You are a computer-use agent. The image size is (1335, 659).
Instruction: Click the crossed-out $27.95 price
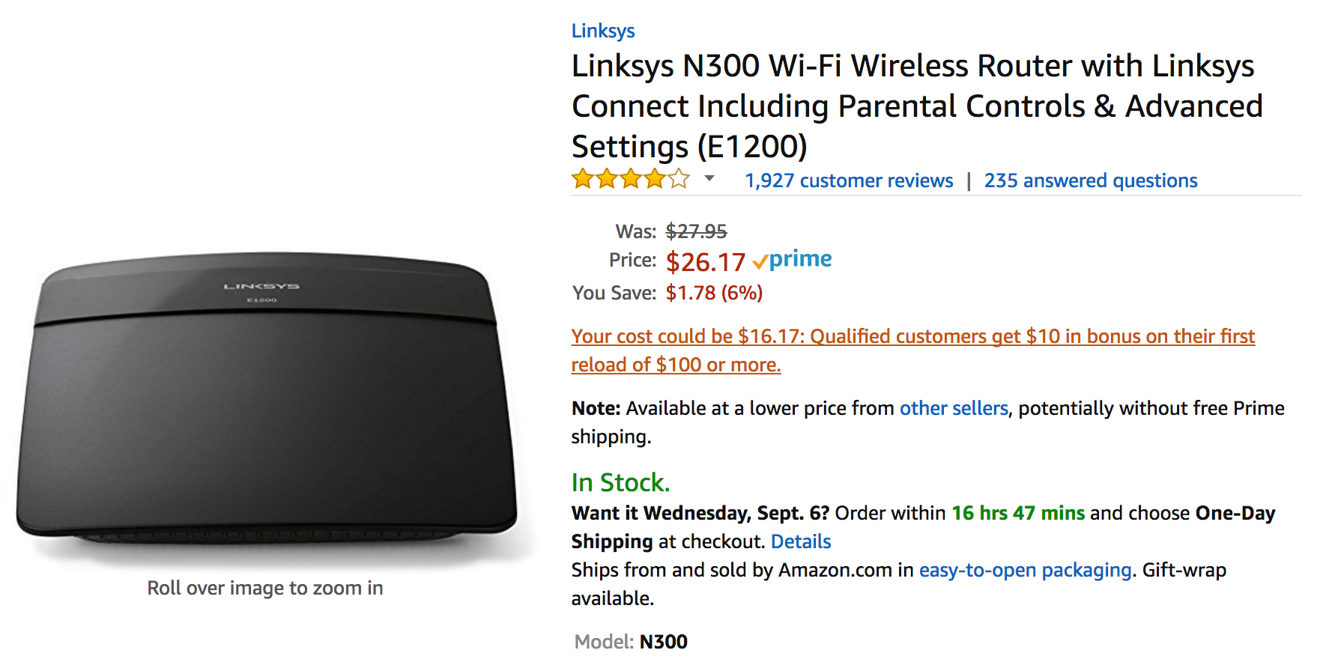click(696, 231)
